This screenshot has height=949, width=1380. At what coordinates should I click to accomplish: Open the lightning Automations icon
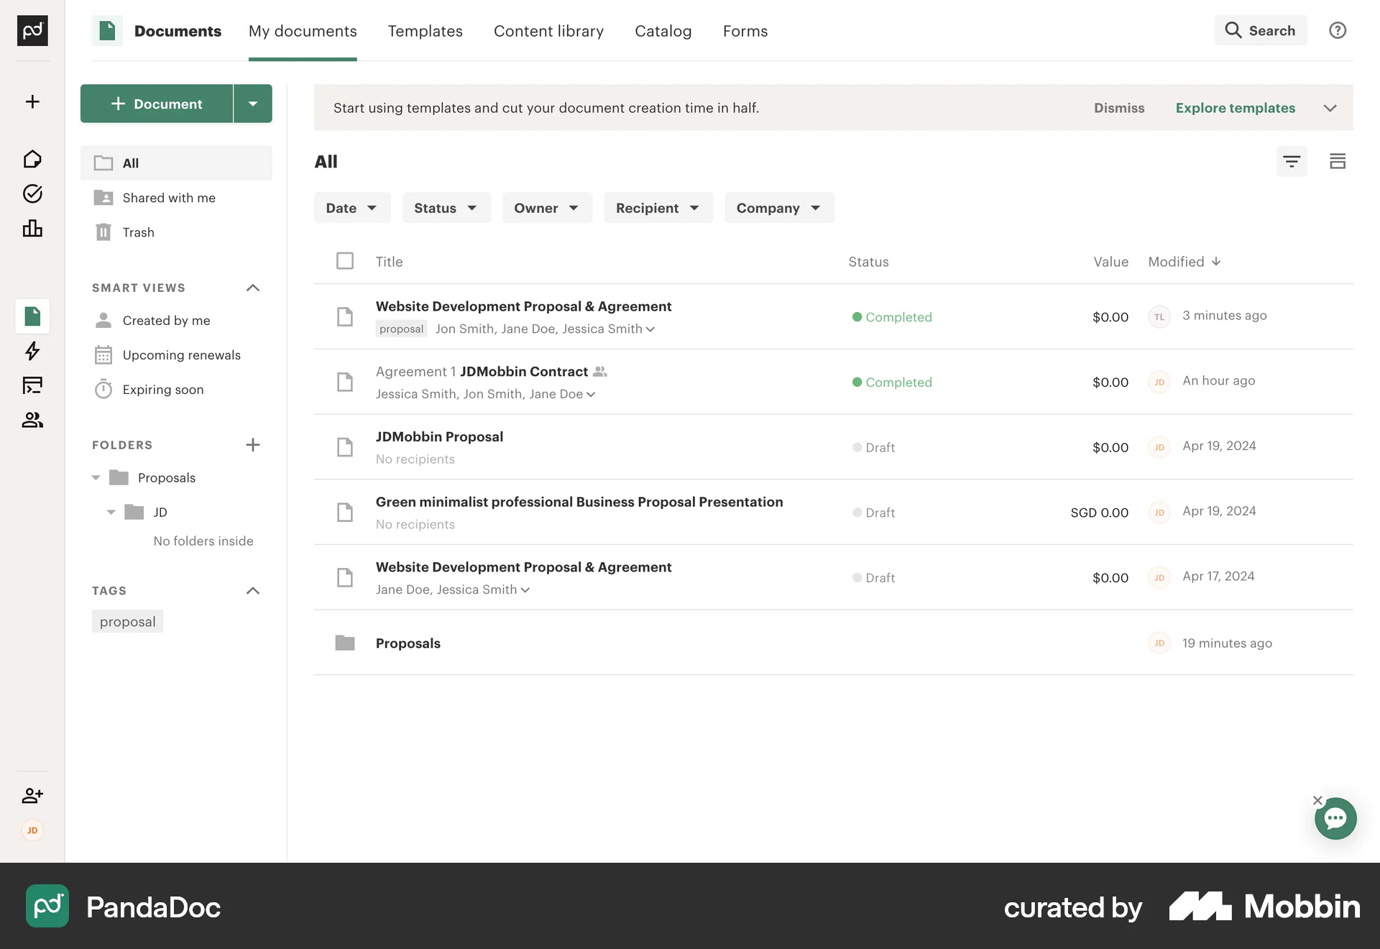(32, 352)
